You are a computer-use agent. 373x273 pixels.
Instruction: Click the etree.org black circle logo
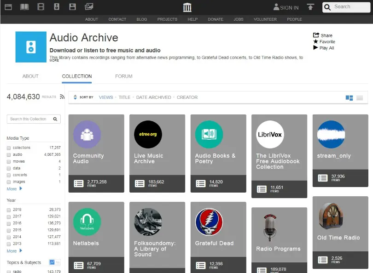coord(148,134)
